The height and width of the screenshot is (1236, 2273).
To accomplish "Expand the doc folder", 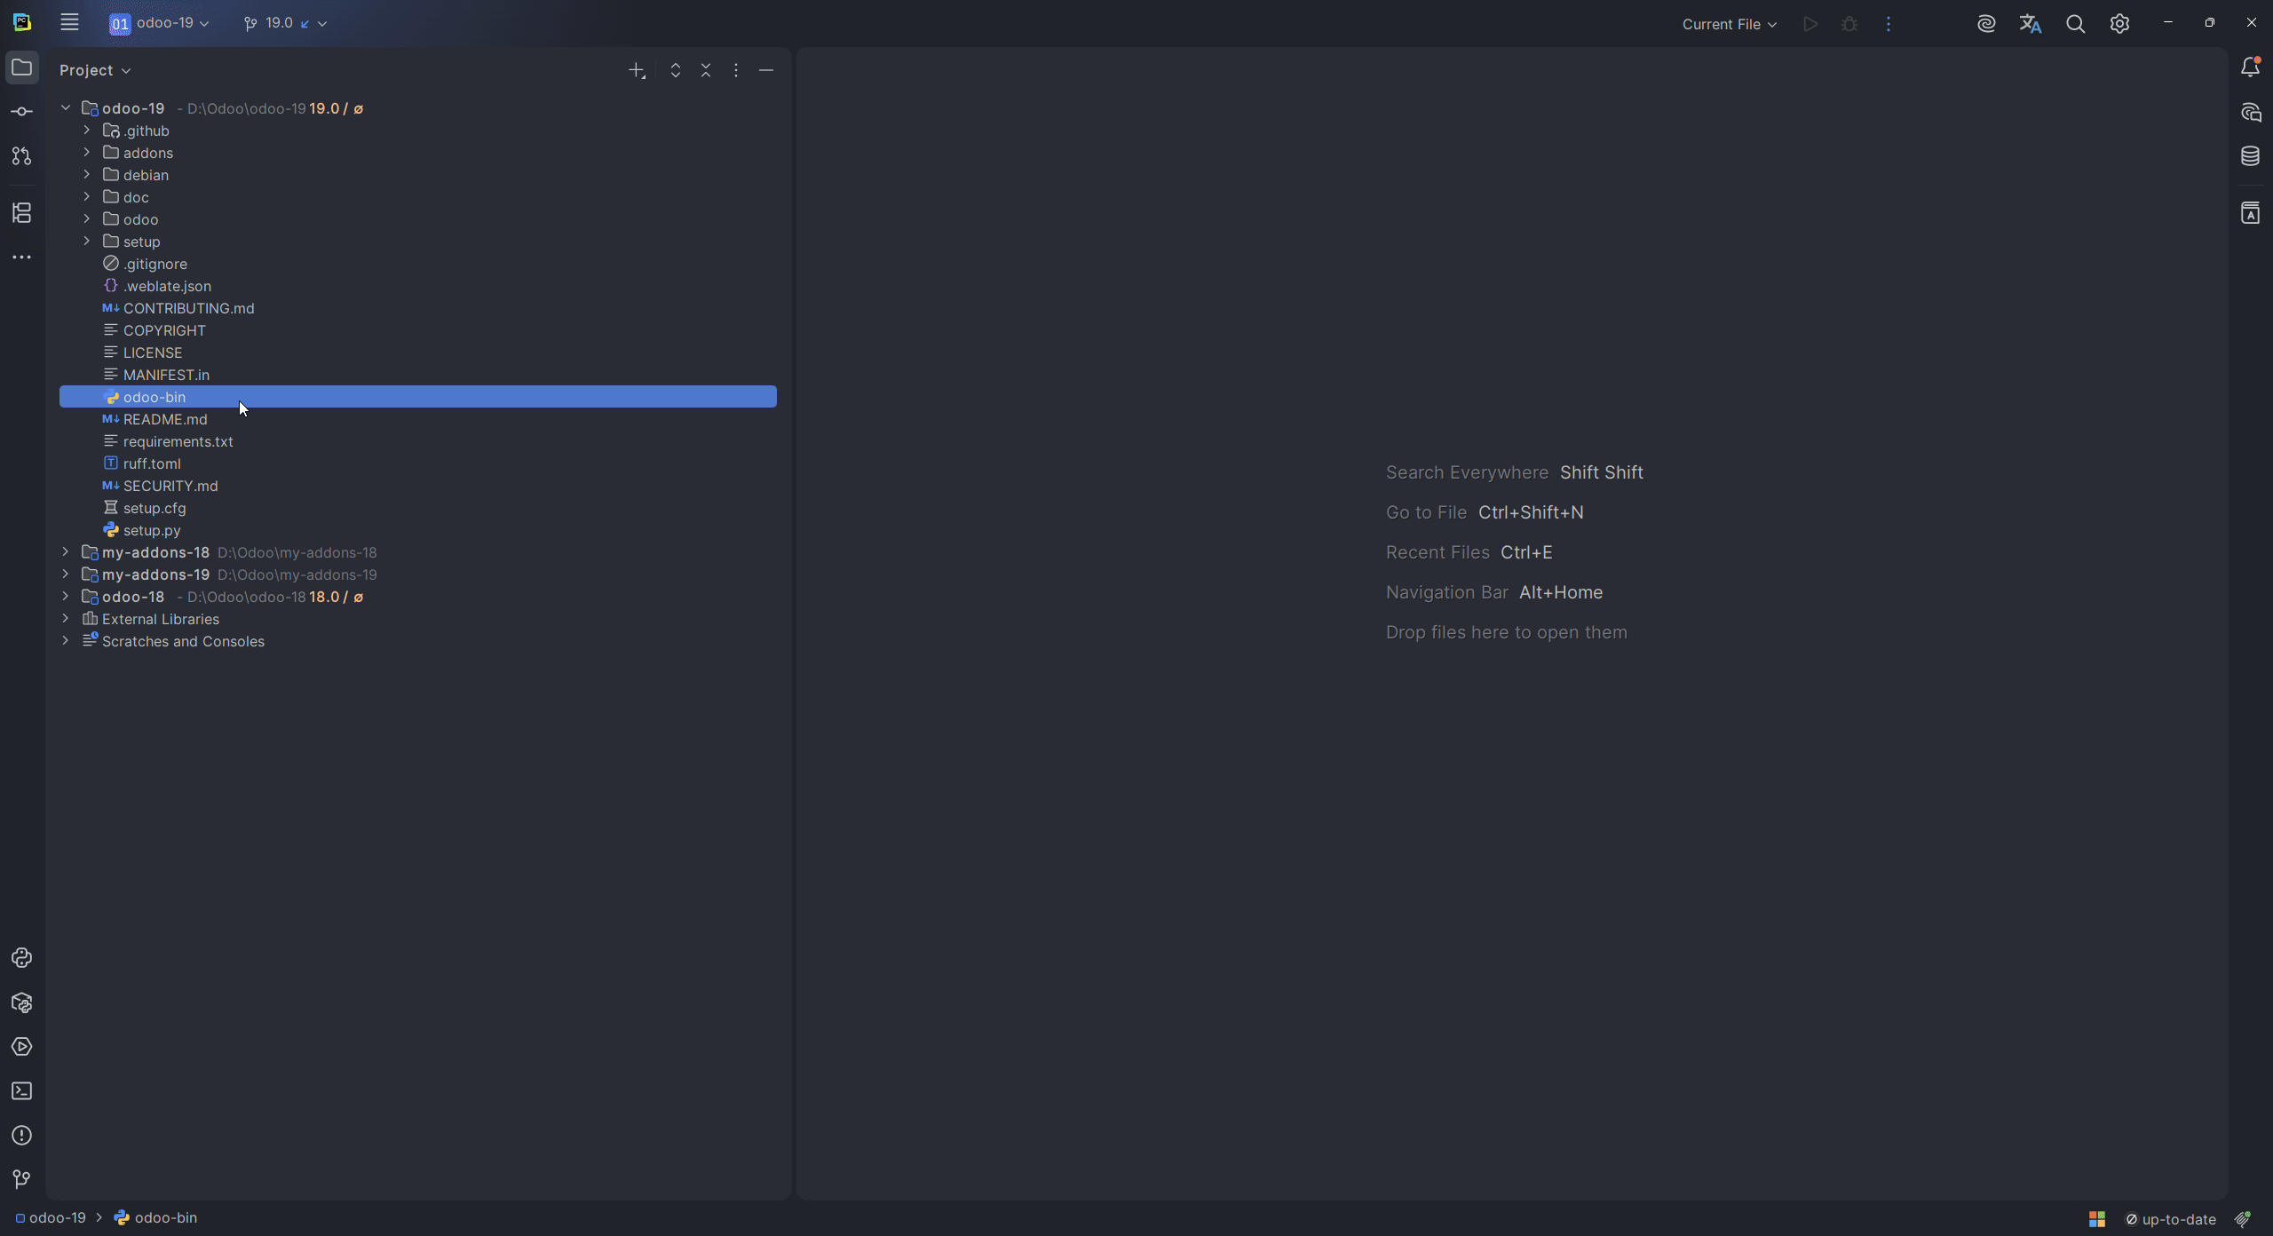I will point(87,197).
